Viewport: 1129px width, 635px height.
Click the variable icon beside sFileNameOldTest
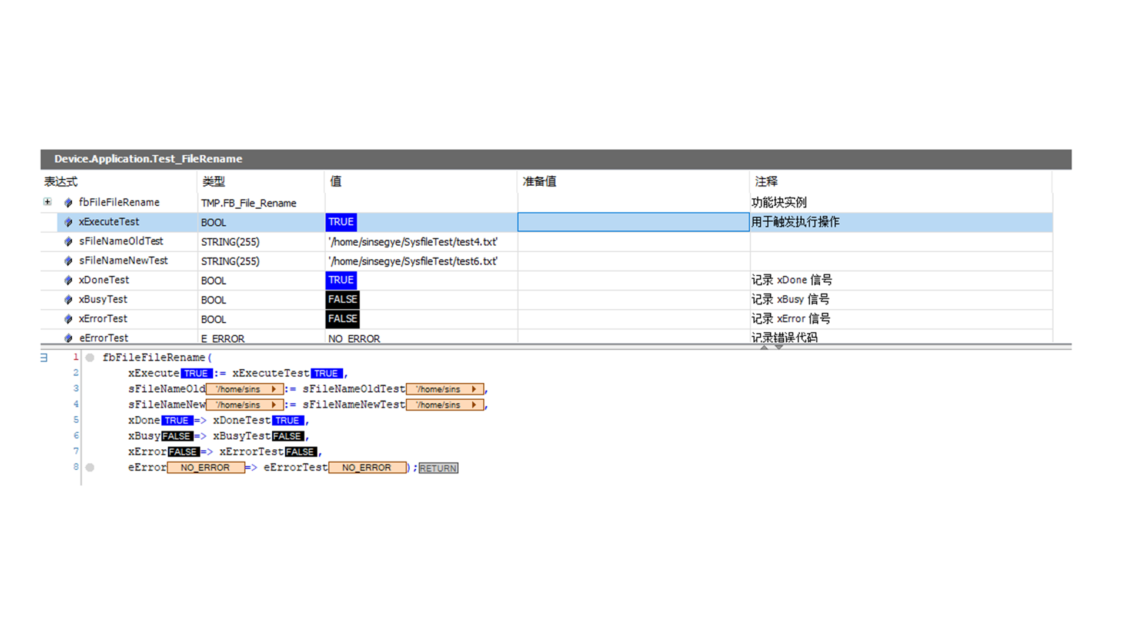[68, 241]
